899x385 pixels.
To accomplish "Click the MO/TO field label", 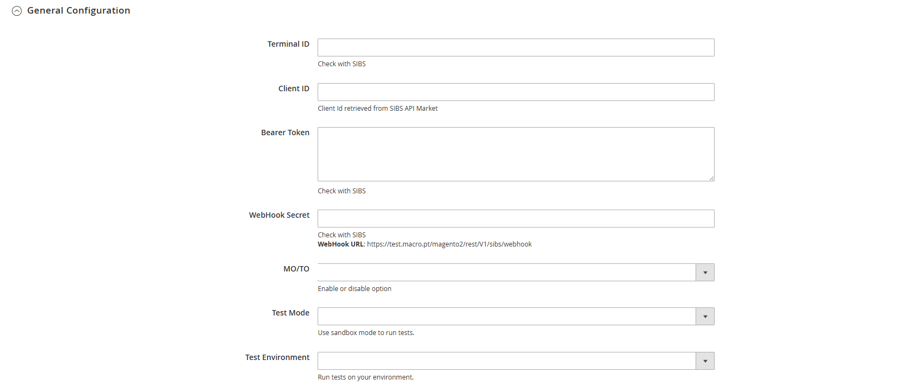I will pos(296,269).
